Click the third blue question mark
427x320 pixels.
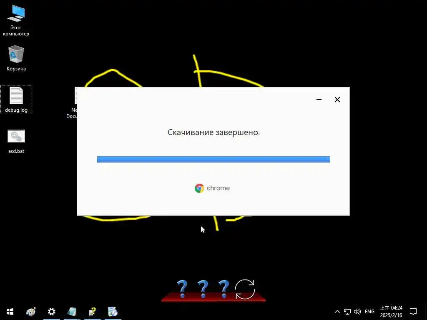pyautogui.click(x=224, y=289)
